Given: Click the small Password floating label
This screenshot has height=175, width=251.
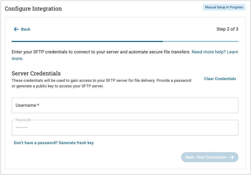Looking at the screenshot, I should 23,120.
